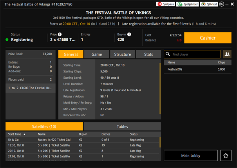Switch to the Tables tab

122,126
